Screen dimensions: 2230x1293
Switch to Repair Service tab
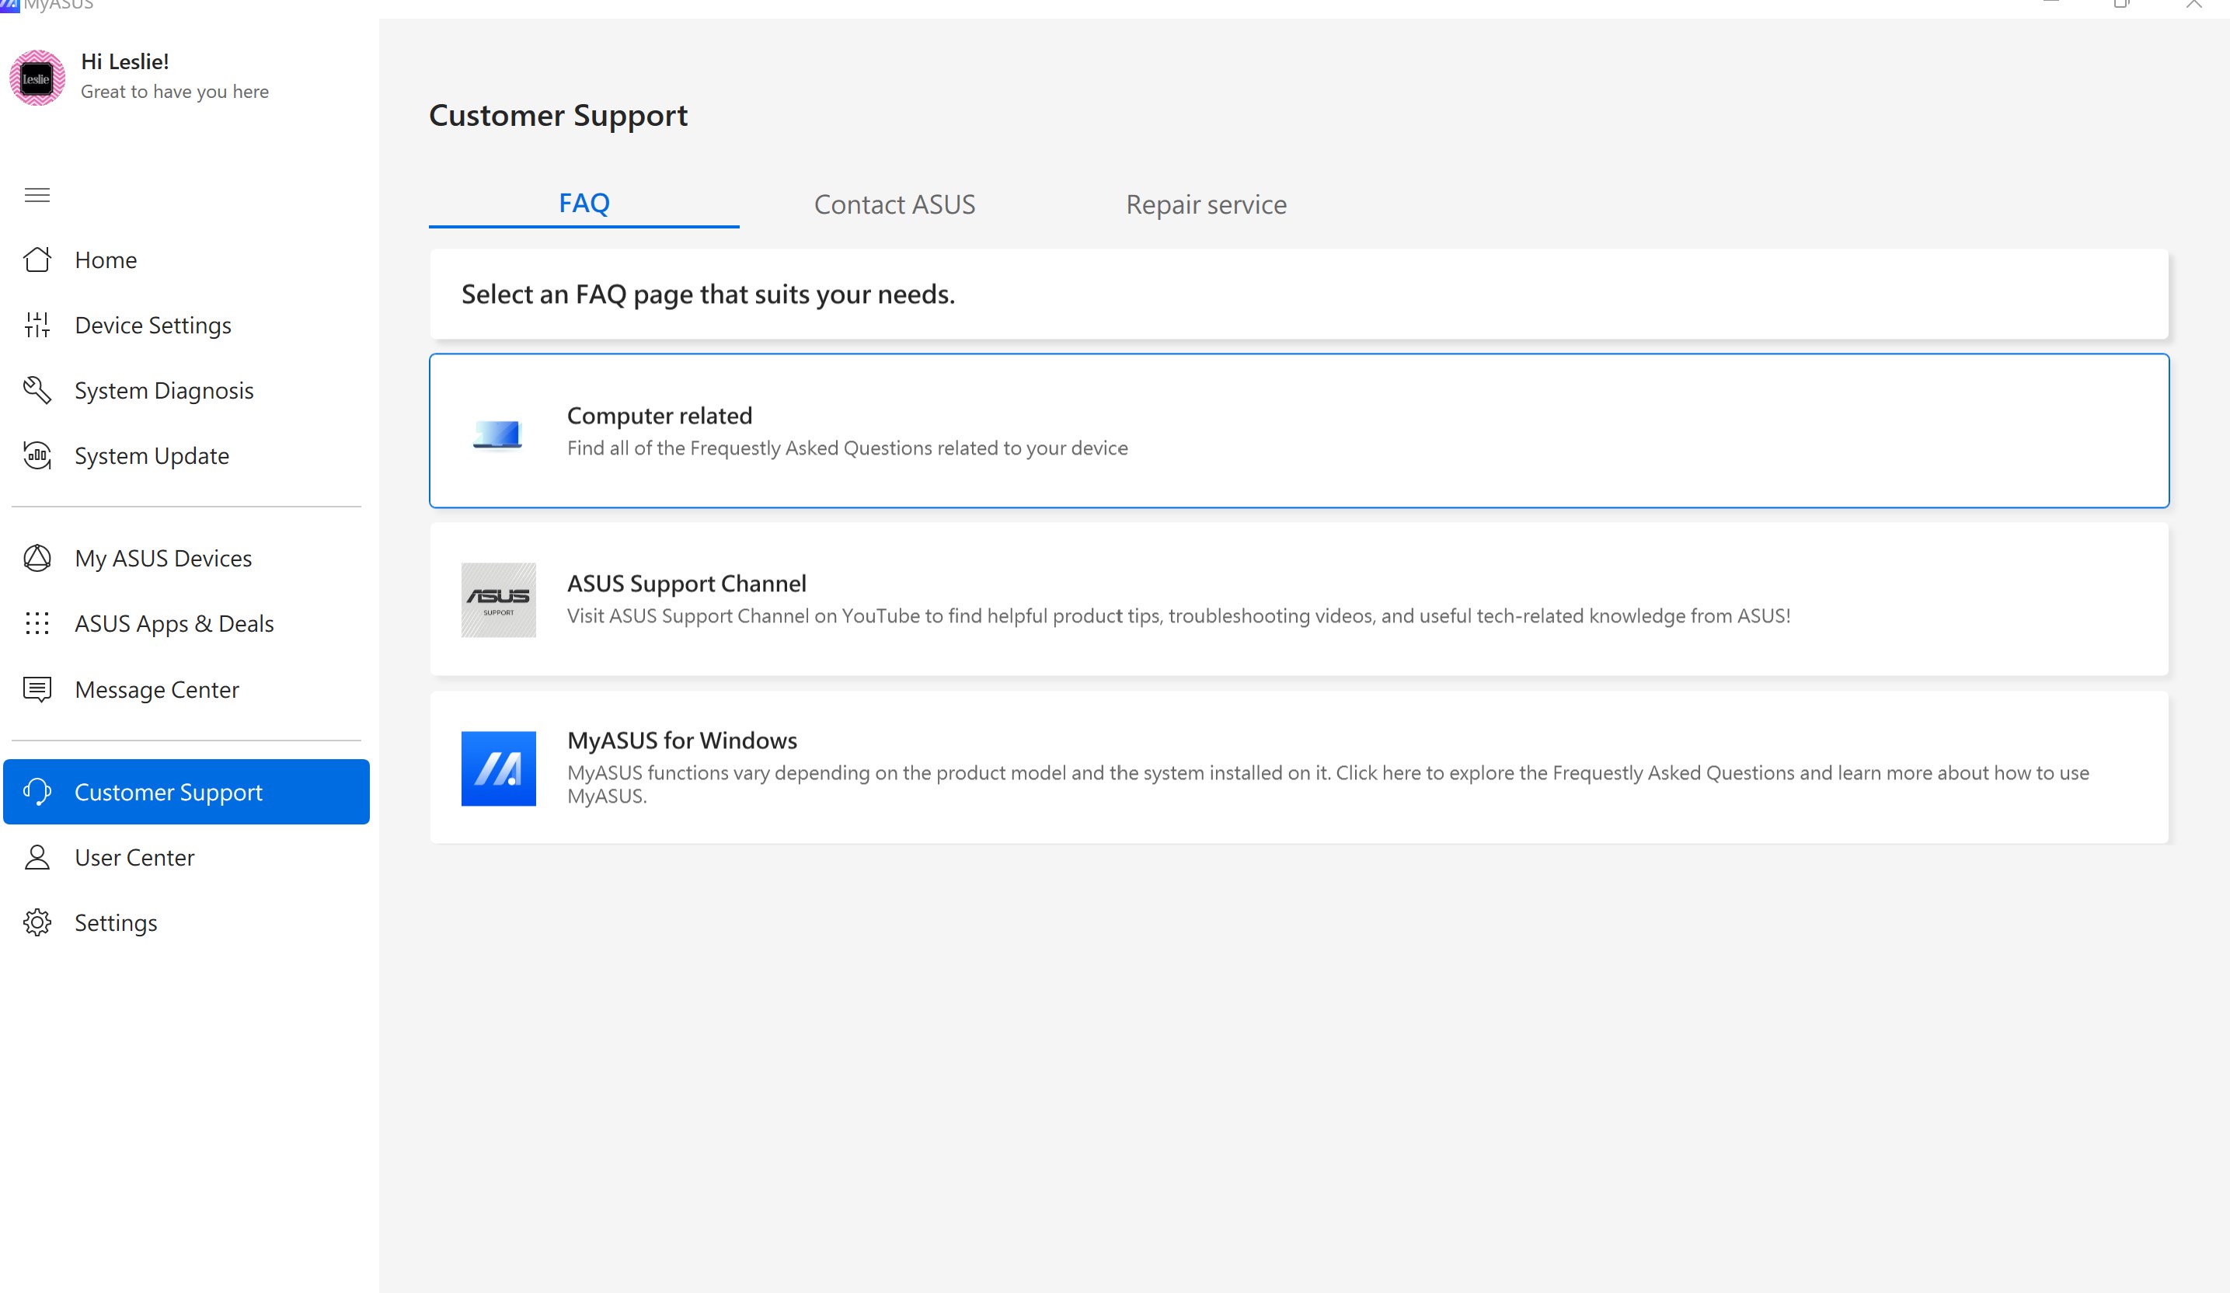click(x=1205, y=203)
